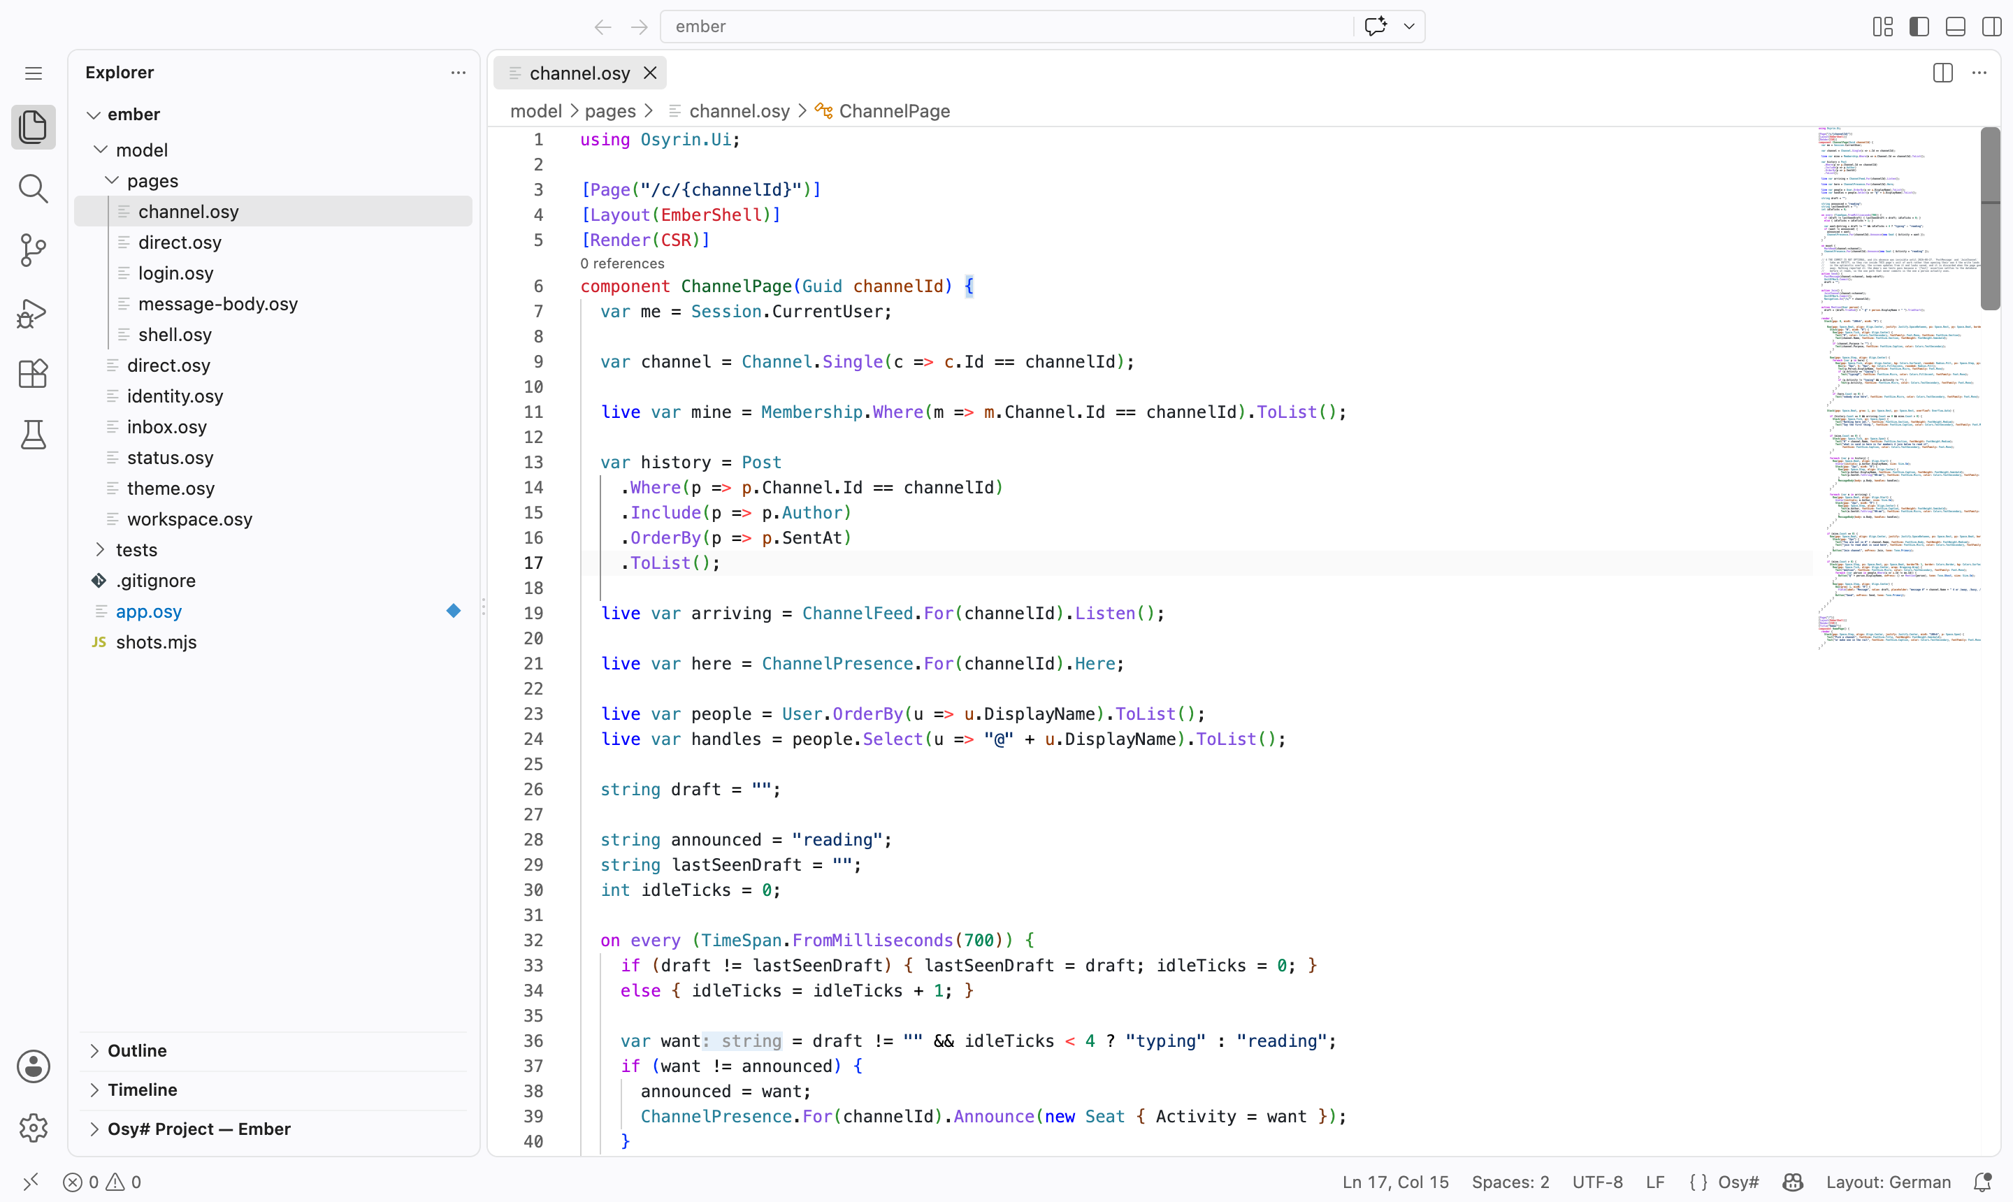Image resolution: width=2013 pixels, height=1202 pixels.
Task: Click line number 17 in the gutter
Action: [x=533, y=563]
